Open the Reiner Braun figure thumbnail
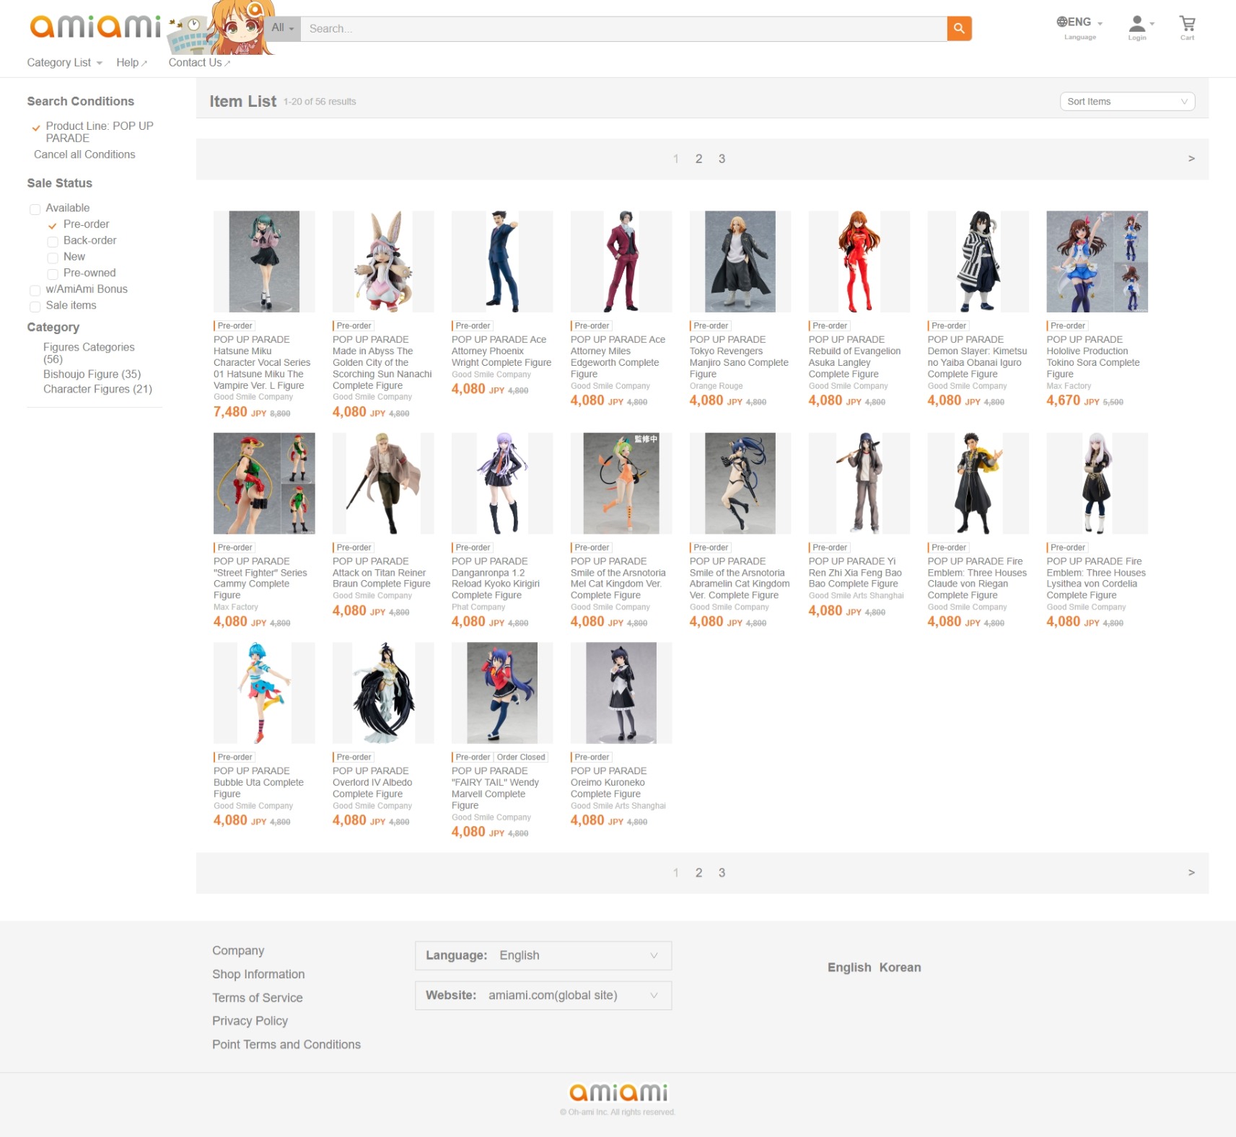Screen dimensions: 1236x1137 pyautogui.click(x=383, y=483)
